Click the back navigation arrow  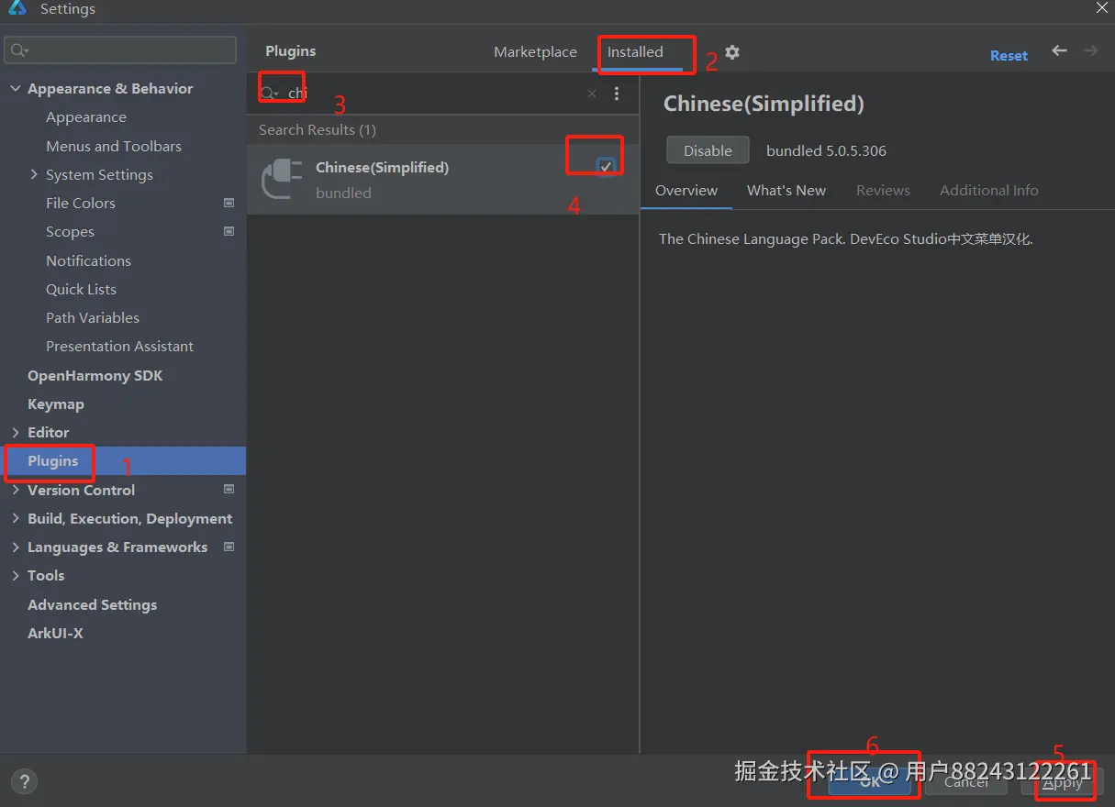click(x=1059, y=51)
